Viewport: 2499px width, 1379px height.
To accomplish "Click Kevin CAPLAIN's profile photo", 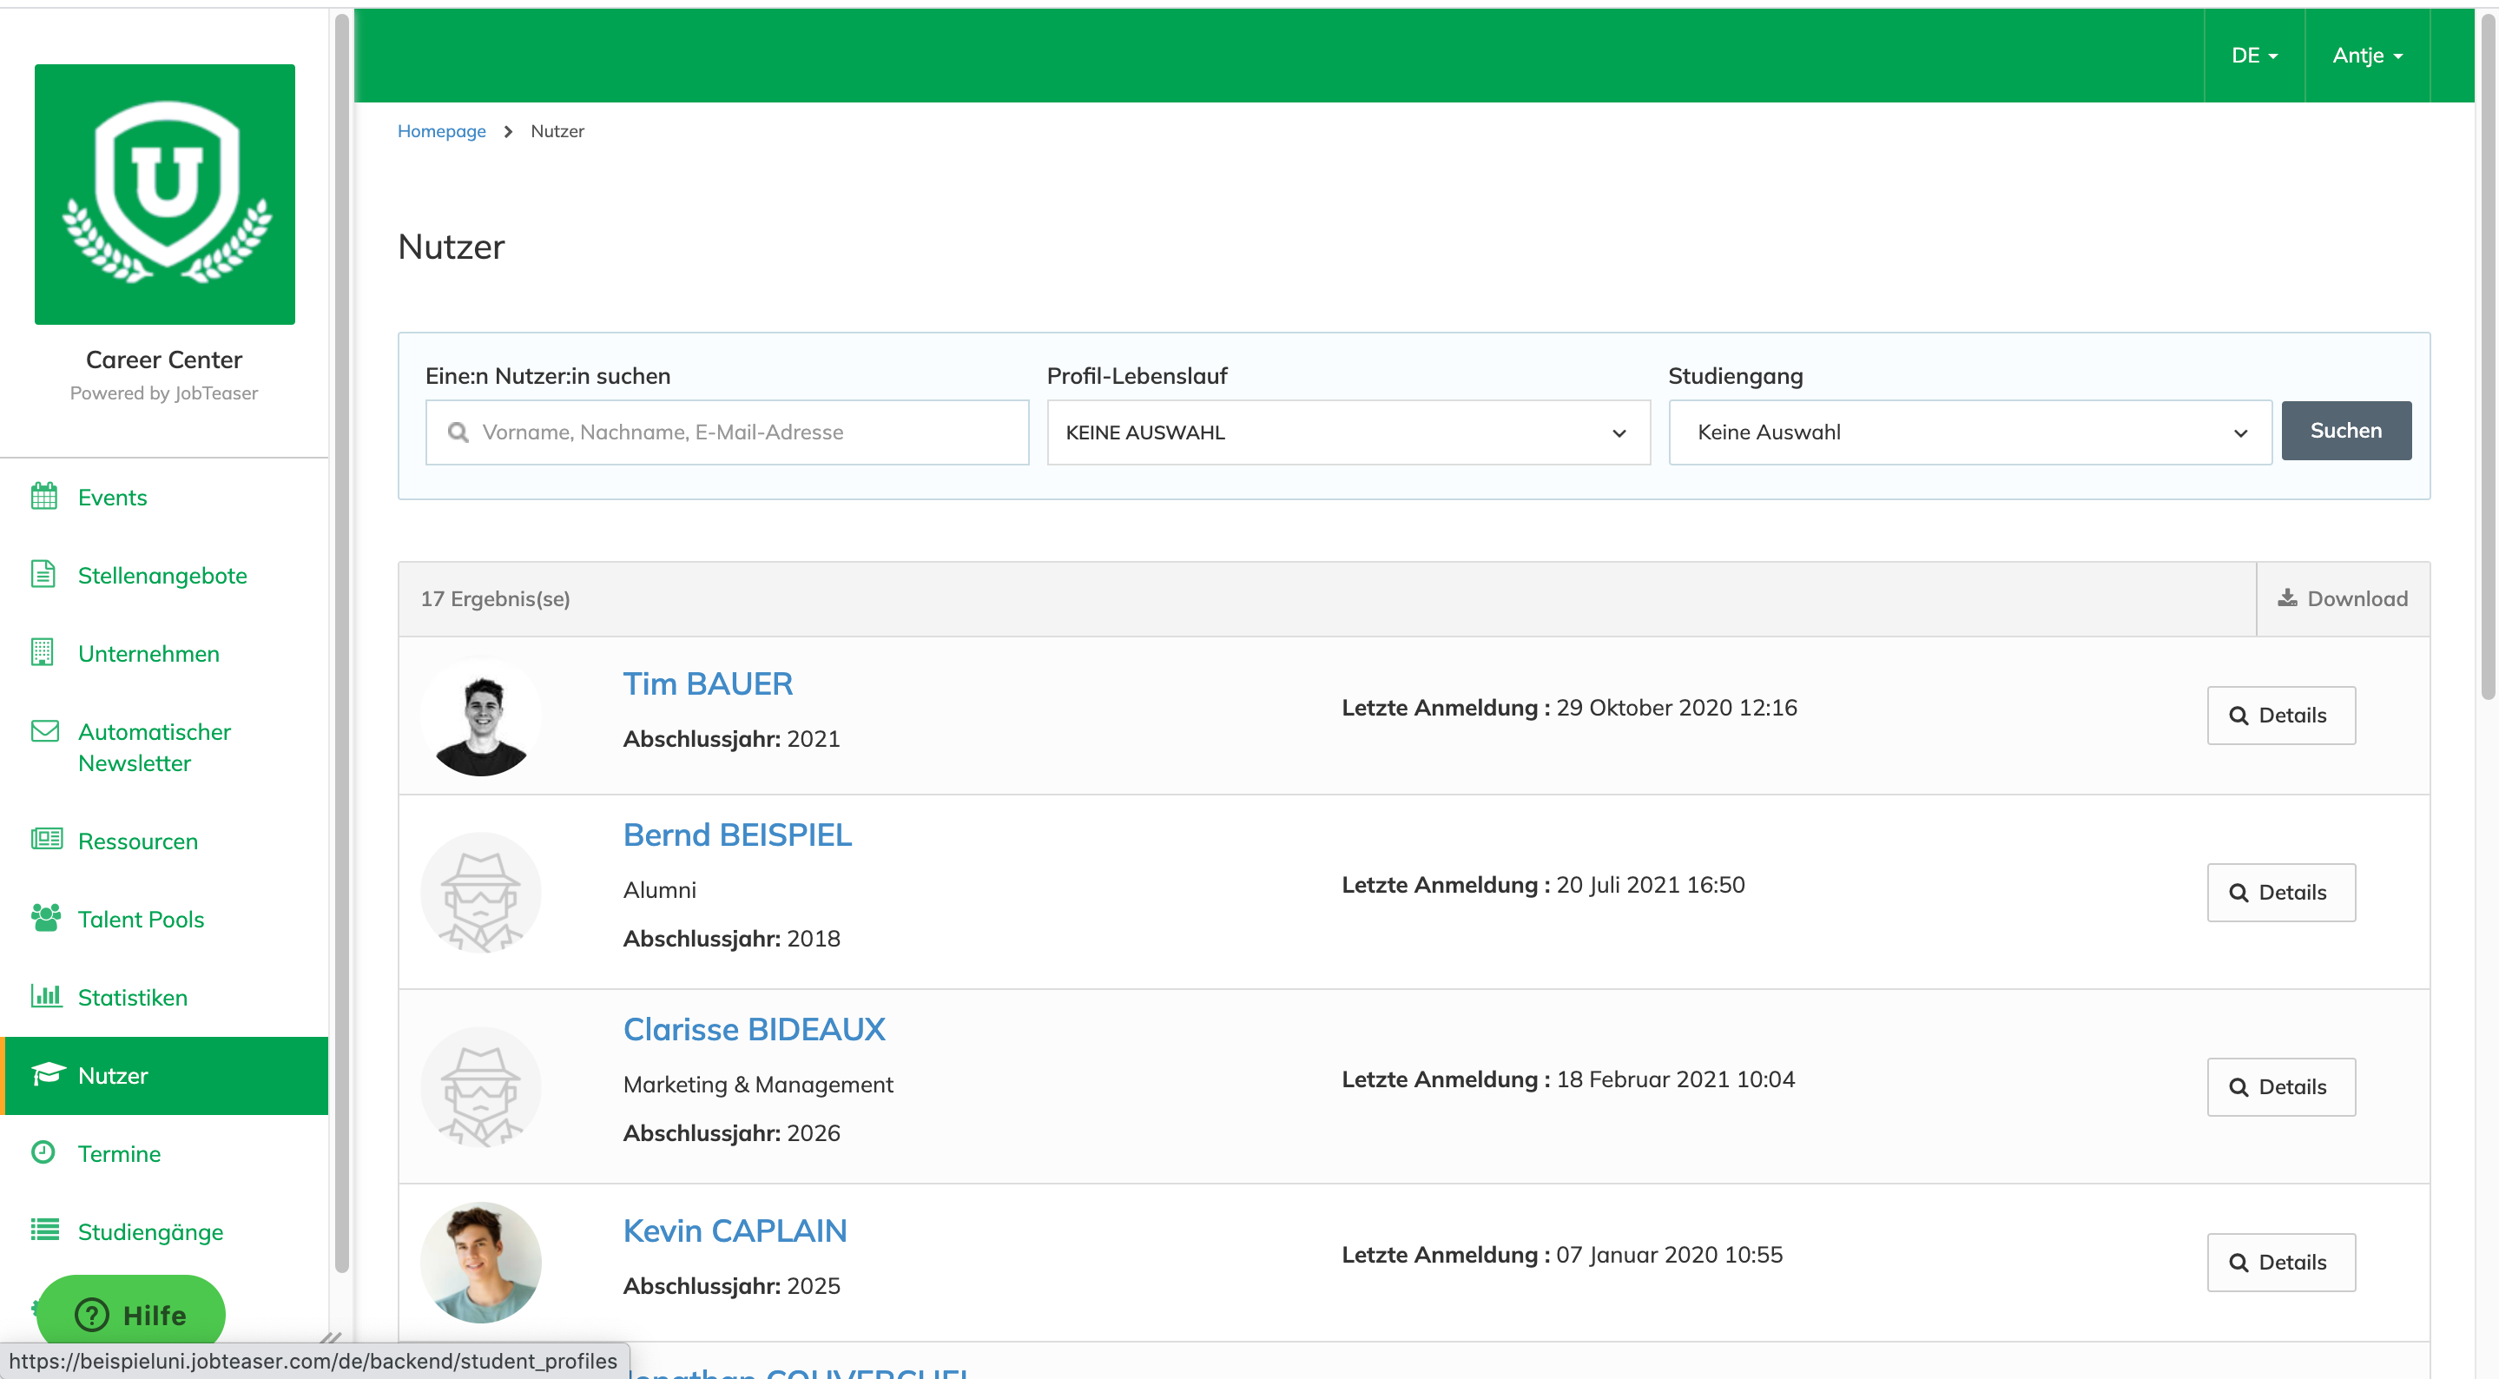I will click(480, 1263).
